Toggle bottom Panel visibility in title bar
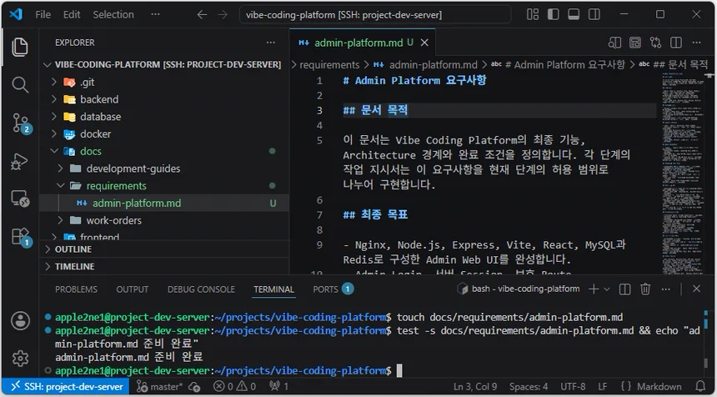The width and height of the screenshot is (717, 397). coord(574,14)
